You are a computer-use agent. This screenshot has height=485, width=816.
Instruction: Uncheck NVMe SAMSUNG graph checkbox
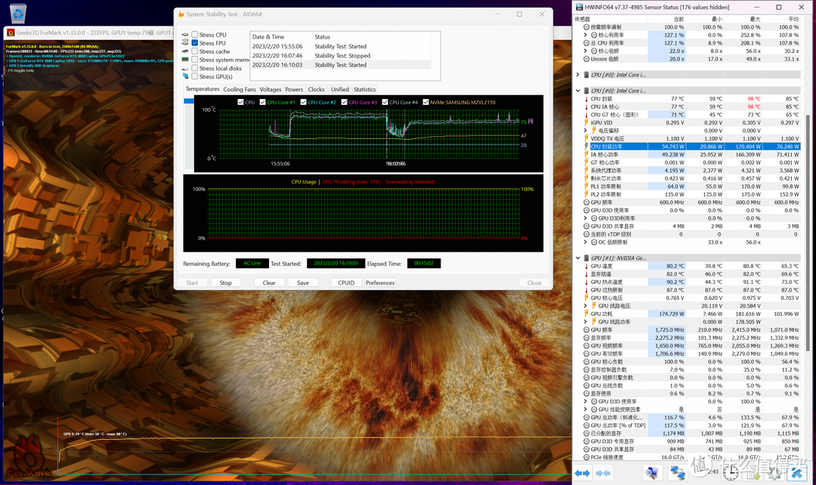425,102
